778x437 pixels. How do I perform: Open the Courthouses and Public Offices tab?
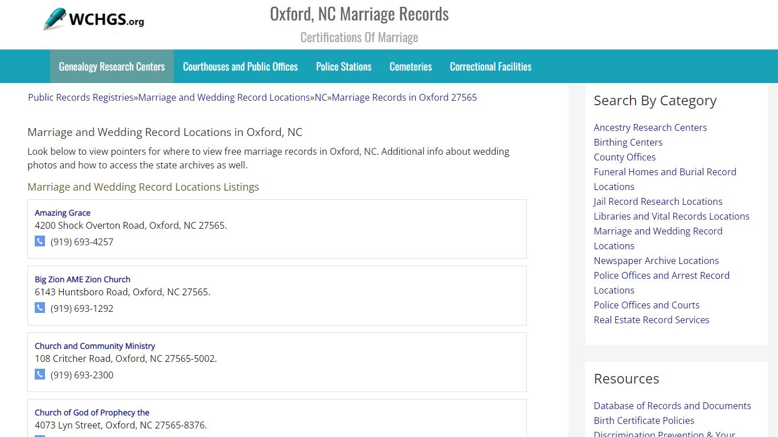tap(240, 67)
